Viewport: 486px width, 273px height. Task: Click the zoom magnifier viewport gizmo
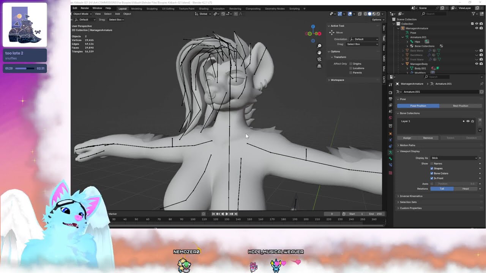point(319,46)
